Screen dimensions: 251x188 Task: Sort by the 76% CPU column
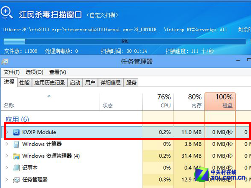tap(158, 101)
